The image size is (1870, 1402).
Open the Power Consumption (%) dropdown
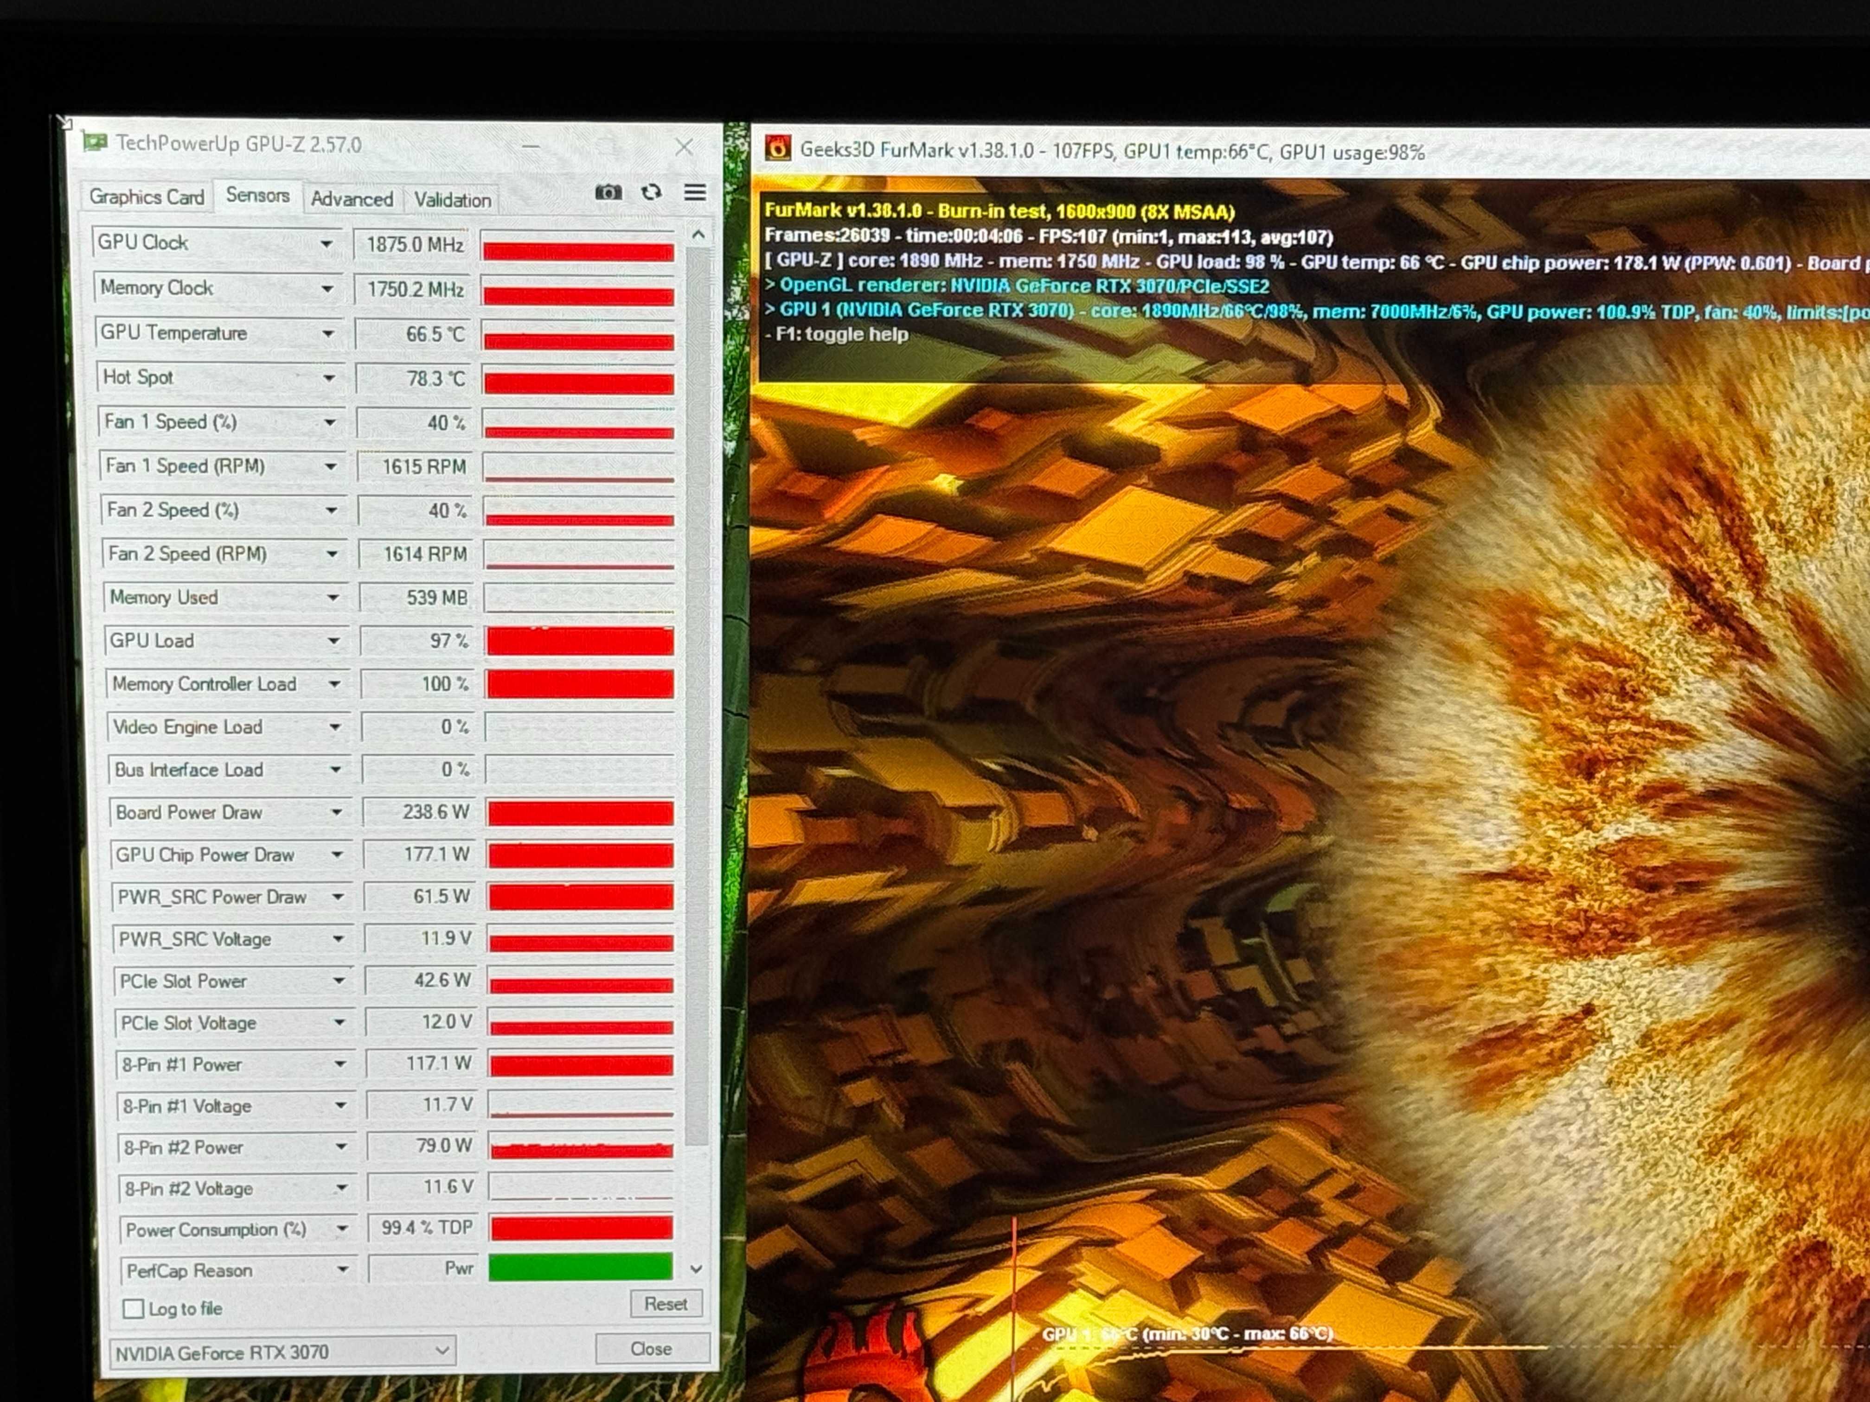click(342, 1229)
